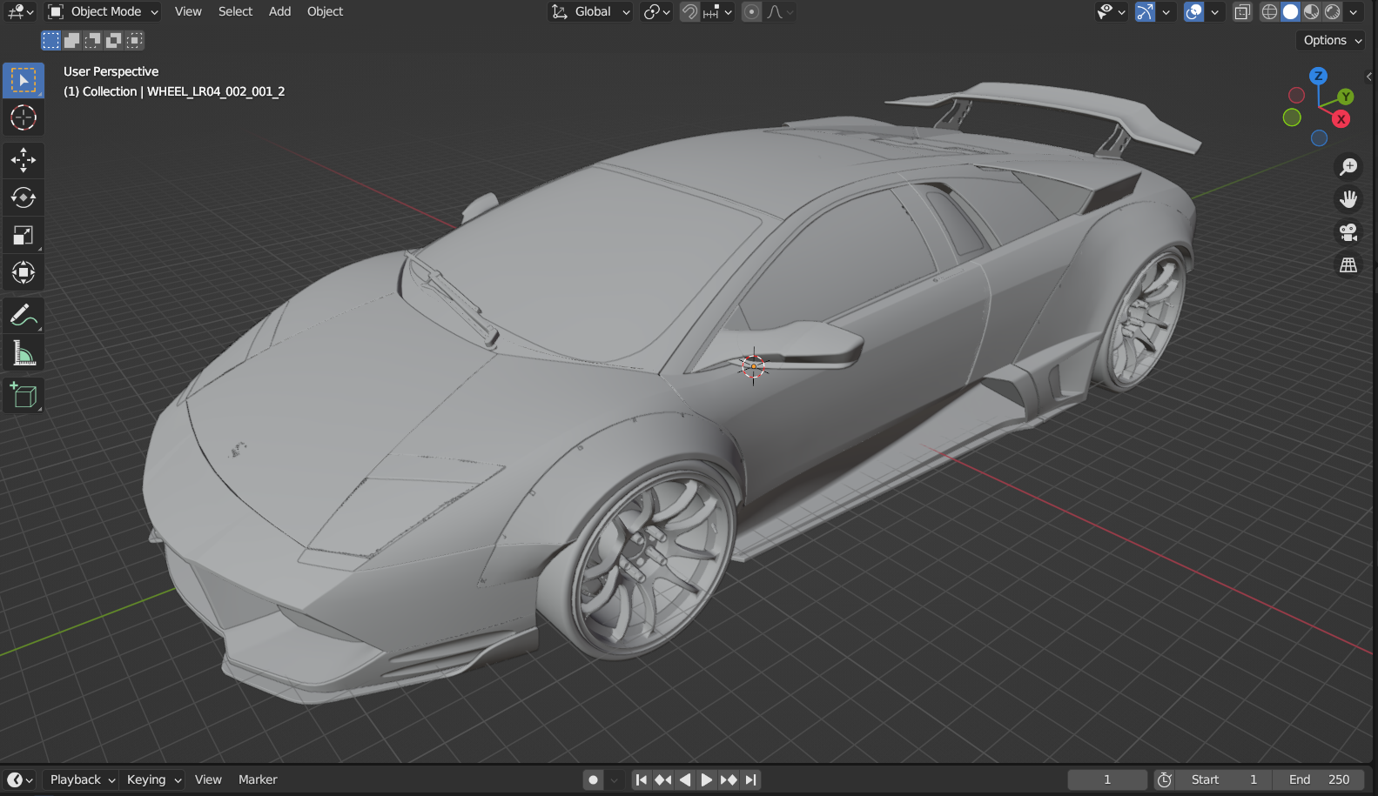Play the animation forward
The height and width of the screenshot is (796, 1378).
click(707, 779)
